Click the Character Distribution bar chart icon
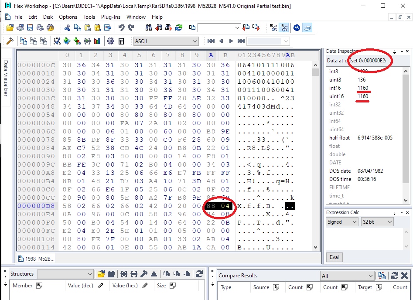Viewport: 413px width, 300px height. point(97,41)
